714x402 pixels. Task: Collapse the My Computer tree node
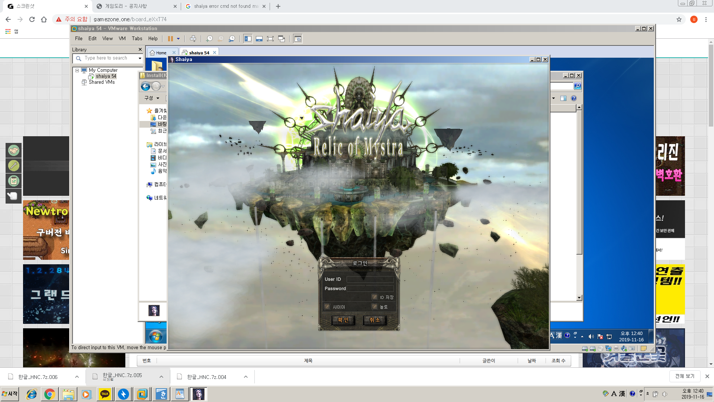pyautogui.click(x=77, y=70)
